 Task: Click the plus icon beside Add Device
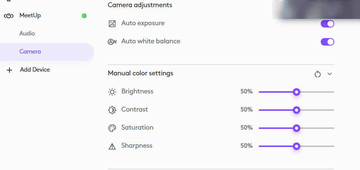coord(9,70)
